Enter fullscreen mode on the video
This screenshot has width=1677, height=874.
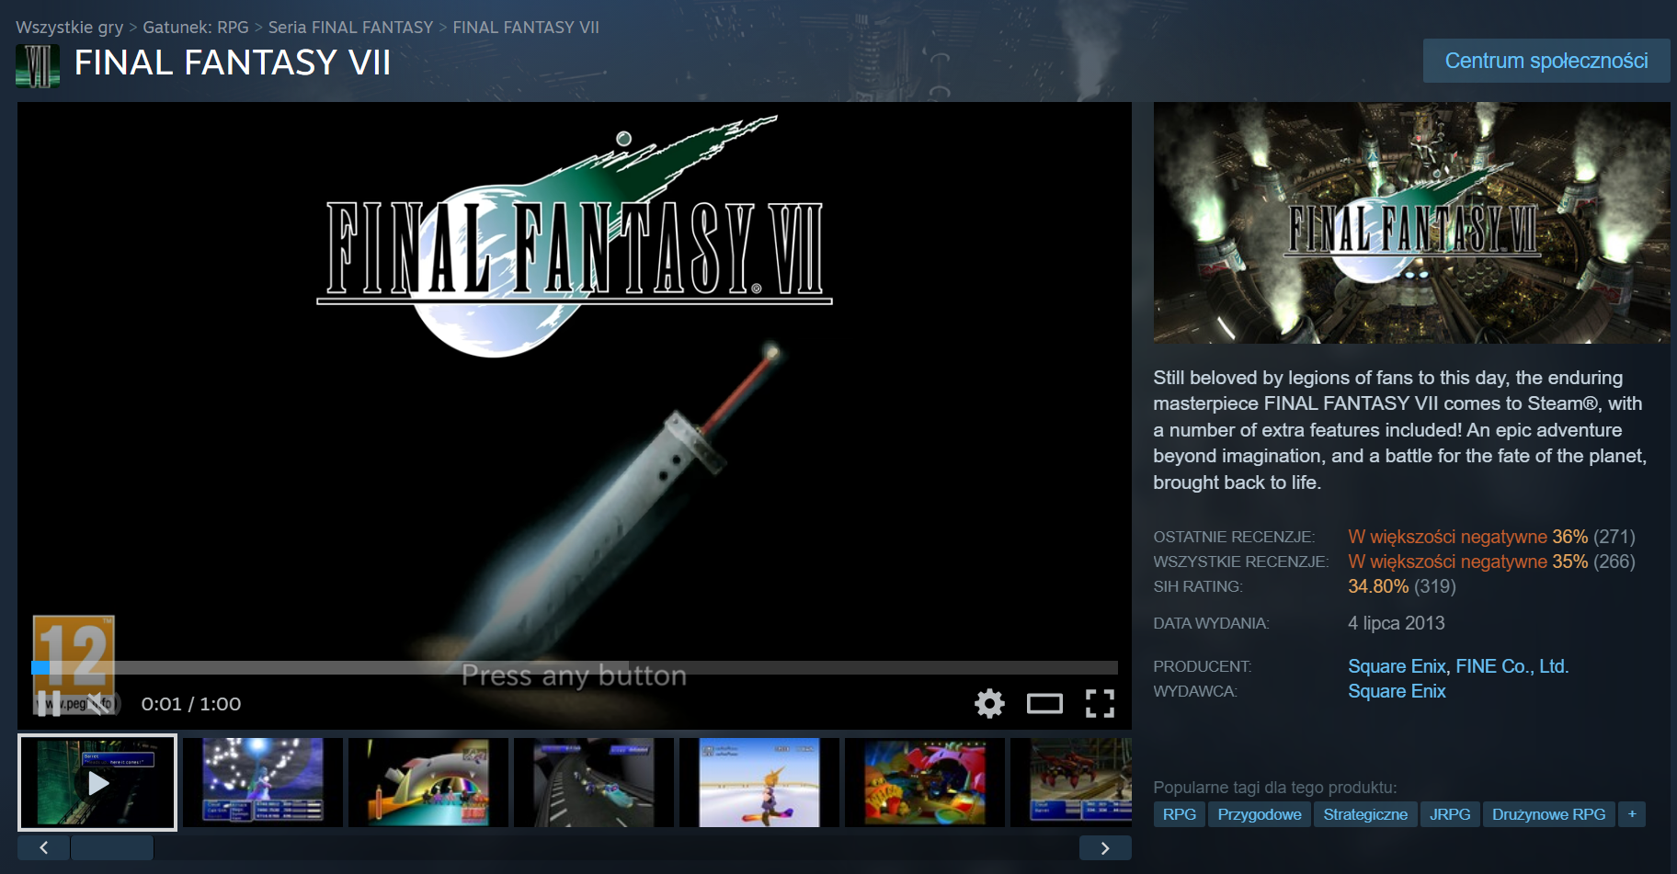coord(1100,703)
